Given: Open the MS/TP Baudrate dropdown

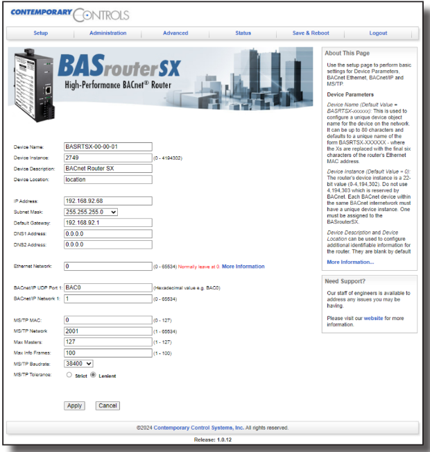Looking at the screenshot, I should pyautogui.click(x=78, y=363).
